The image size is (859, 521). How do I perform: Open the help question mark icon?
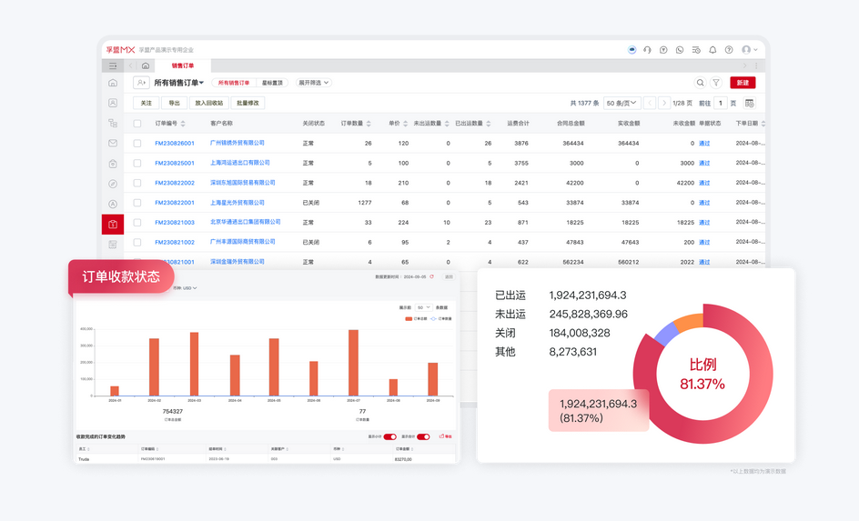(x=729, y=50)
